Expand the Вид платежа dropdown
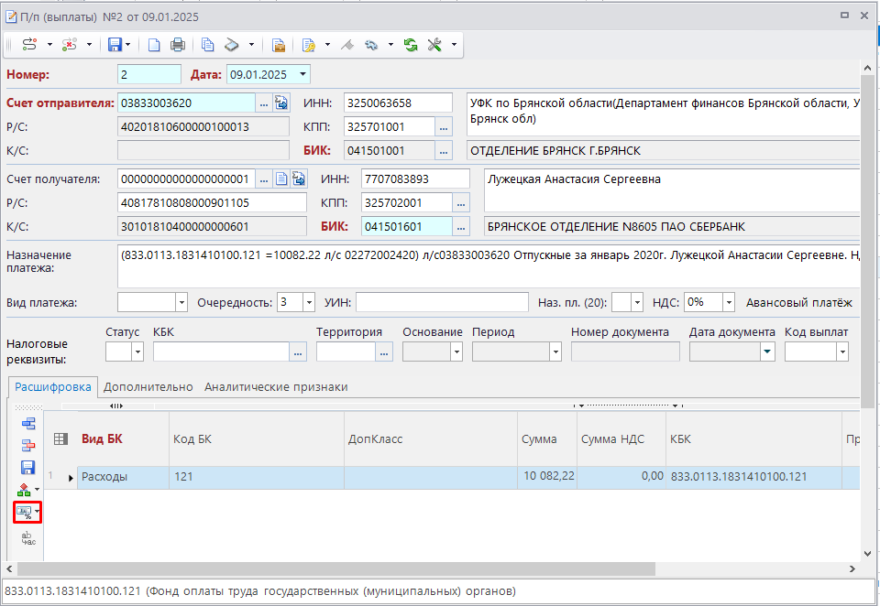The width and height of the screenshot is (880, 606). [x=180, y=302]
